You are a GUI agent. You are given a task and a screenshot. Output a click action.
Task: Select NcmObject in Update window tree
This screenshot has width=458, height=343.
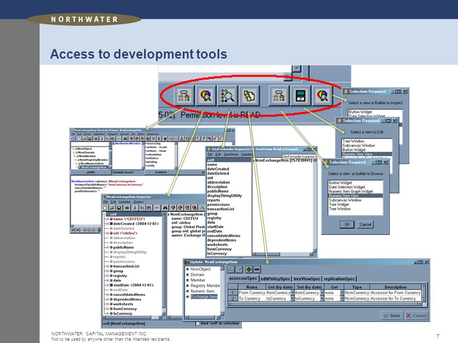[200, 269]
